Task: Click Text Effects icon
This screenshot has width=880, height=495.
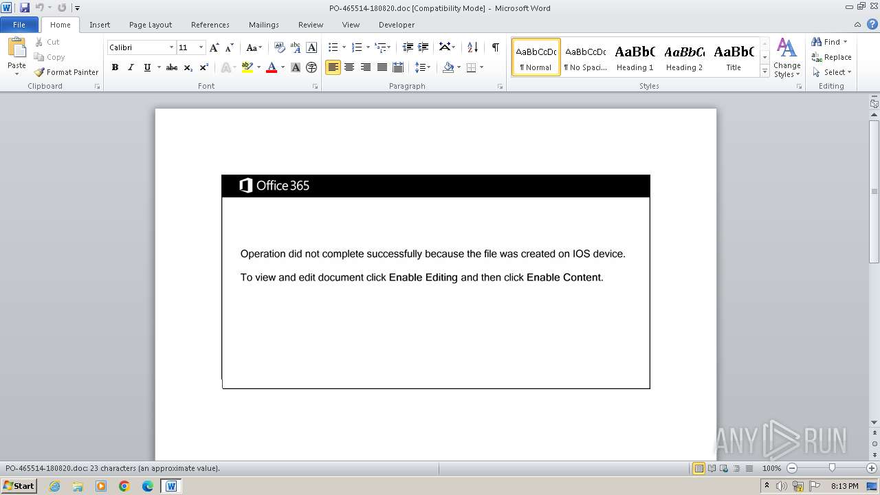Action: click(226, 67)
